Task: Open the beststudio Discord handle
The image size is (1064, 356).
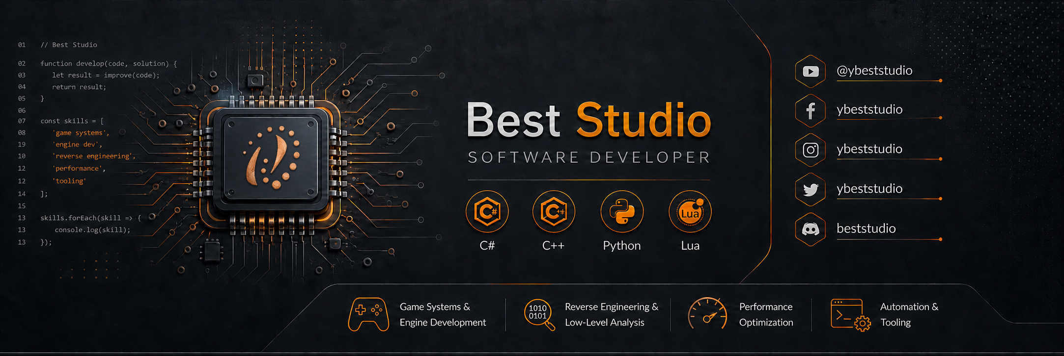Action: pos(866,229)
